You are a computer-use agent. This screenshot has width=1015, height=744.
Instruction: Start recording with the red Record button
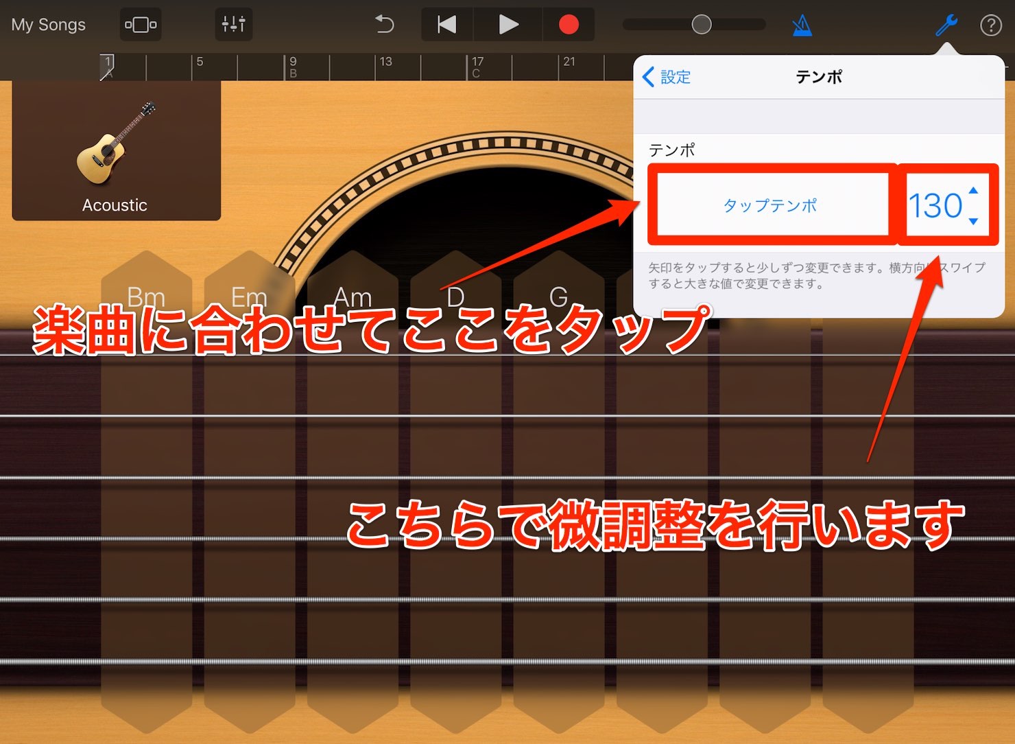click(x=569, y=25)
